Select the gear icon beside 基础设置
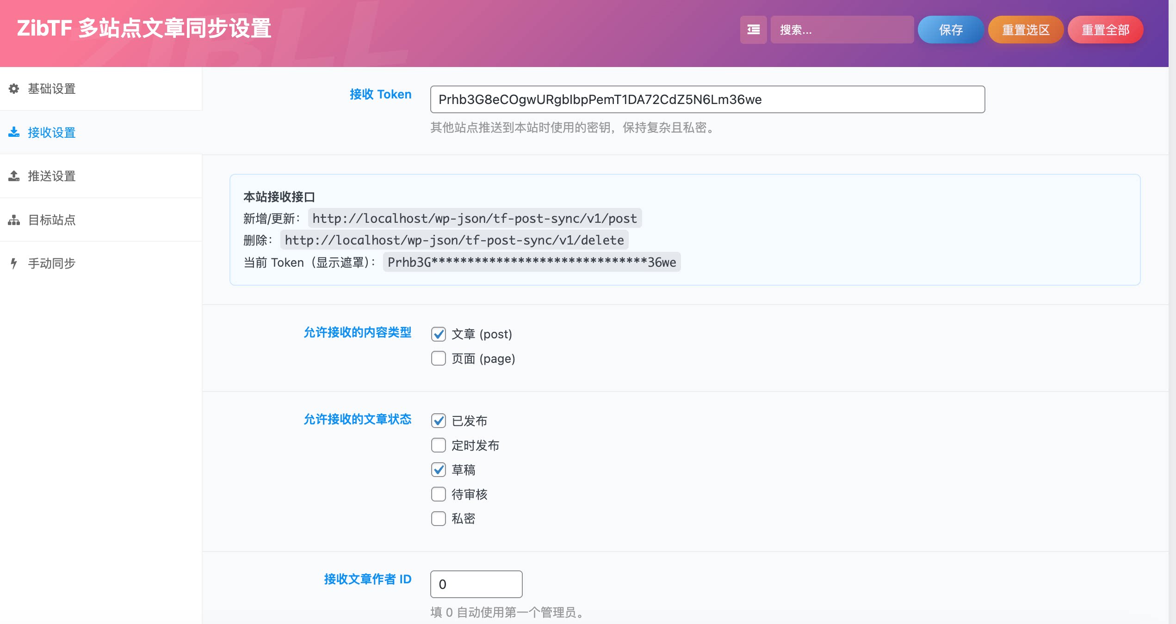Viewport: 1176px width, 624px height. (14, 89)
